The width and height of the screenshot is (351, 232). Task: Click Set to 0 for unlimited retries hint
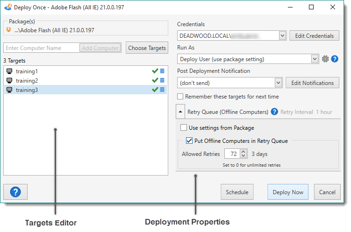click(251, 165)
